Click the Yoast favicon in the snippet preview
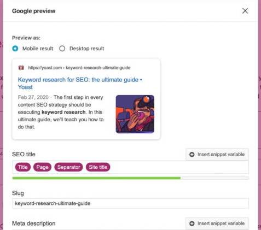The width and height of the screenshot is (261, 230). [21, 68]
